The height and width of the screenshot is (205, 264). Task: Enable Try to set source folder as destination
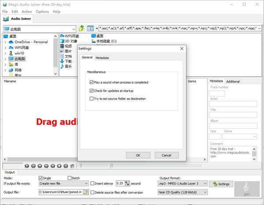(x=92, y=99)
